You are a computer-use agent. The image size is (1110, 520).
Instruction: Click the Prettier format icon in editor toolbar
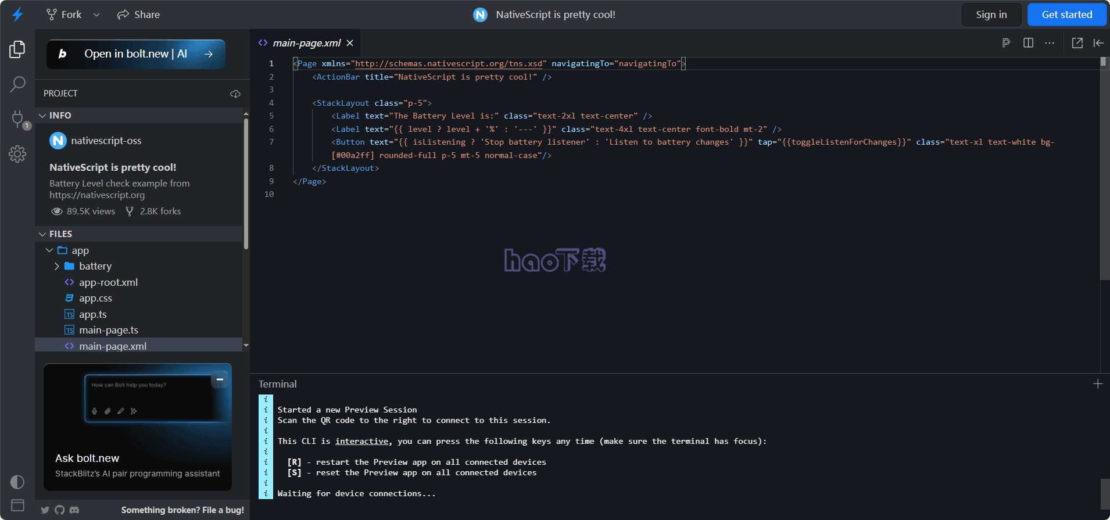coord(1006,43)
